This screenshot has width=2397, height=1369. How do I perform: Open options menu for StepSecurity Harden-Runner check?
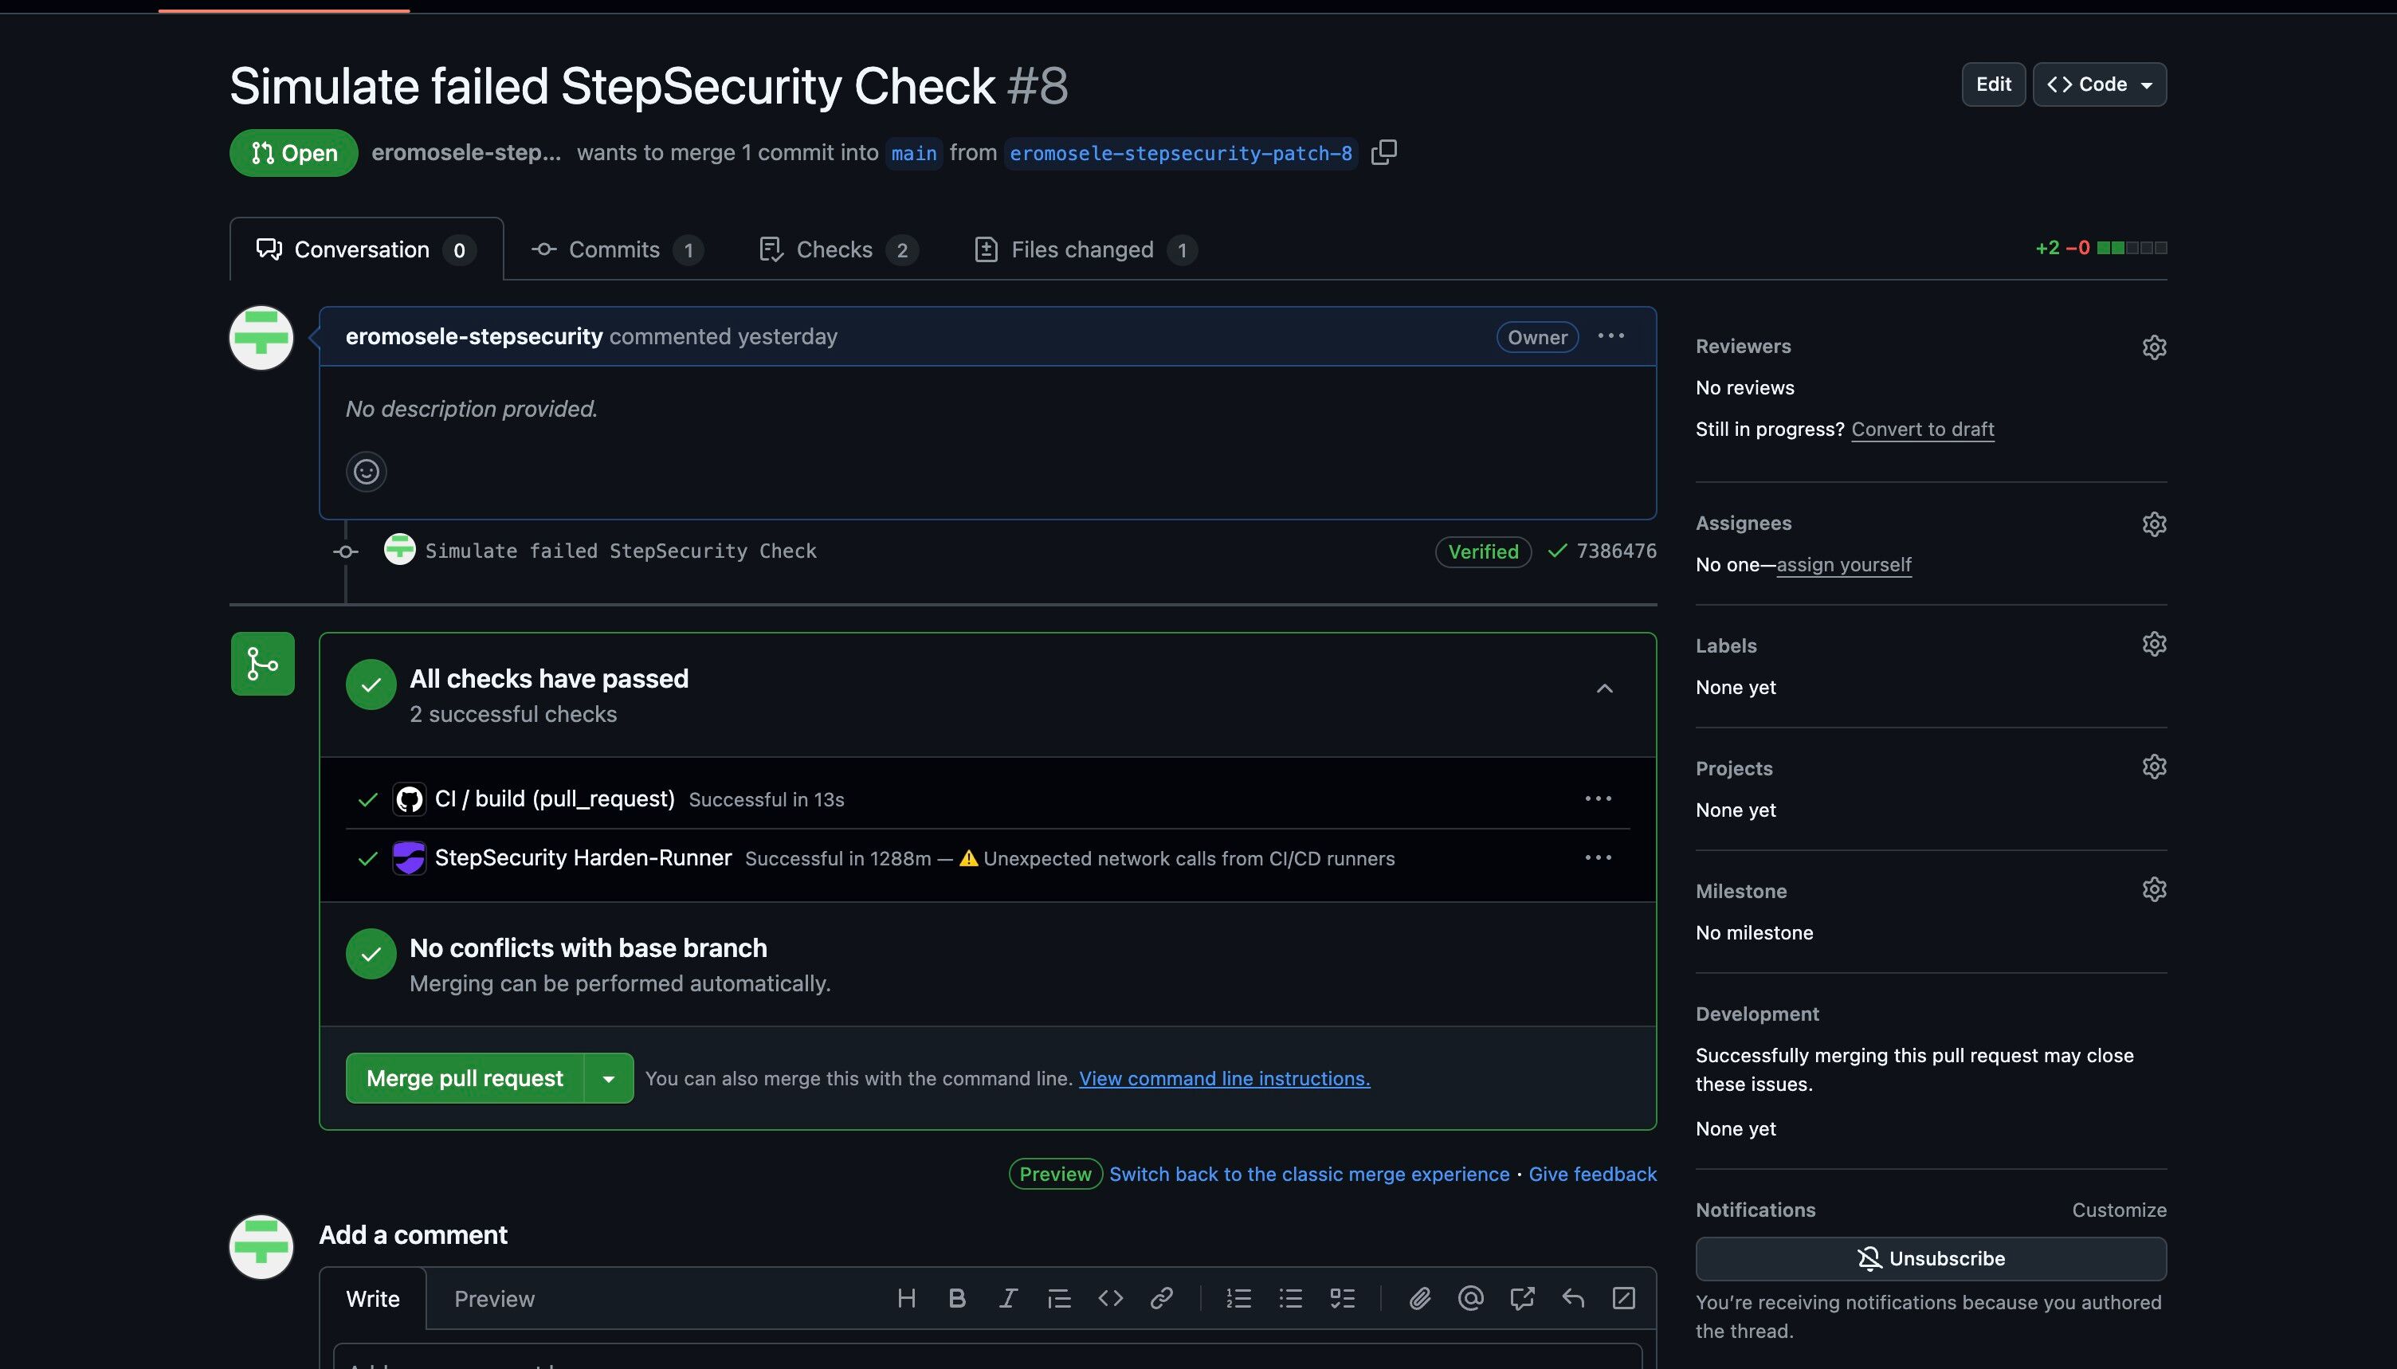(1598, 857)
